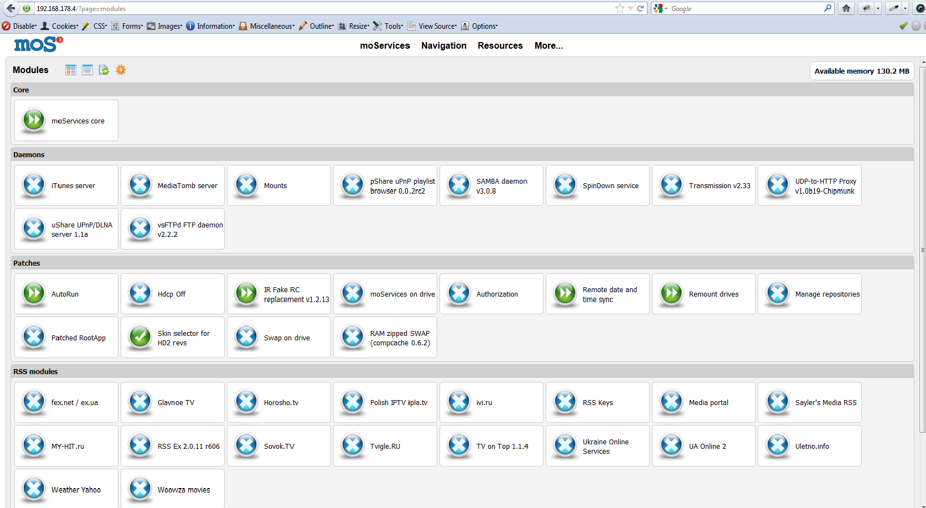Open the Forms toolbar dropdown
Viewport: 926px width, 508px height.
[x=127, y=26]
